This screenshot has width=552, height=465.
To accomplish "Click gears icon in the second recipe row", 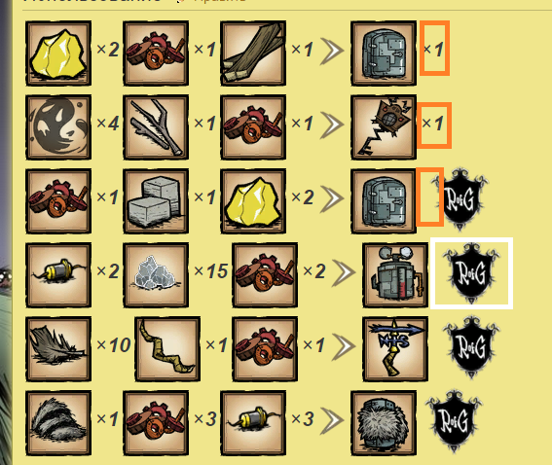I will pos(253,127).
